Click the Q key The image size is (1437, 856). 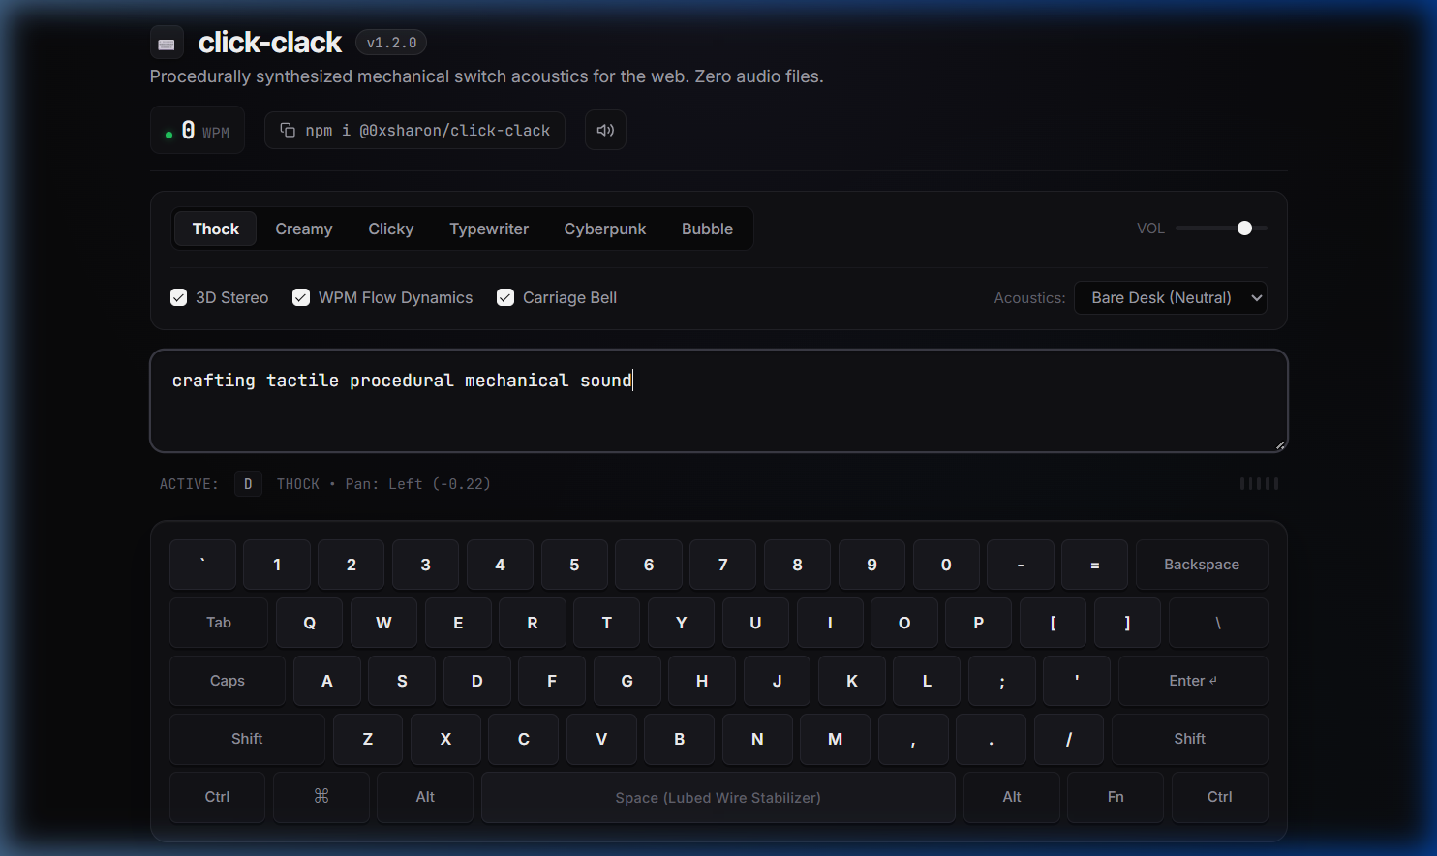pyautogui.click(x=309, y=623)
